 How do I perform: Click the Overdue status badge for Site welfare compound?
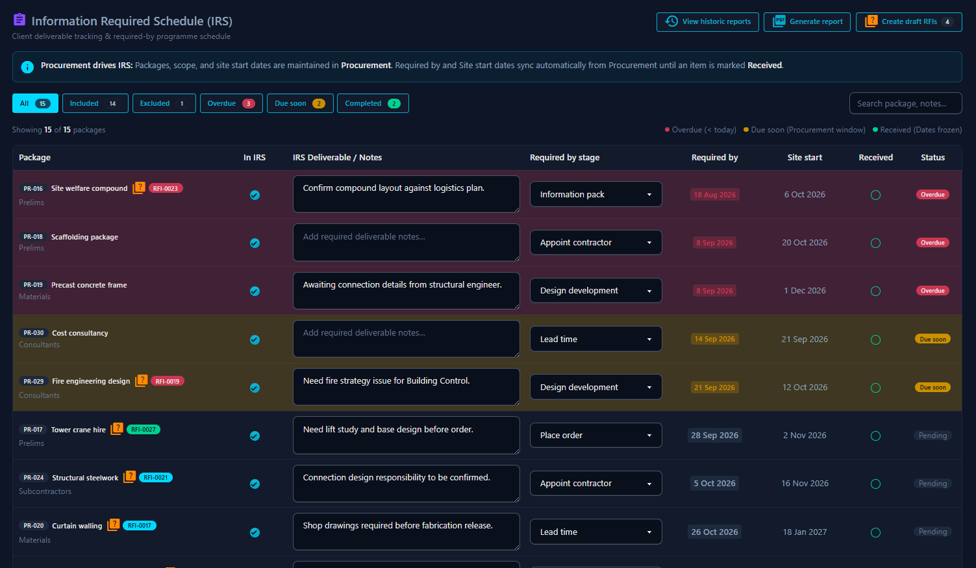click(932, 195)
